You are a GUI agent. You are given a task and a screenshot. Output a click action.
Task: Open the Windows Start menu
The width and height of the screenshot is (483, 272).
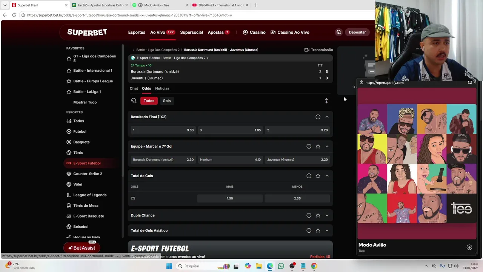[x=169, y=266]
